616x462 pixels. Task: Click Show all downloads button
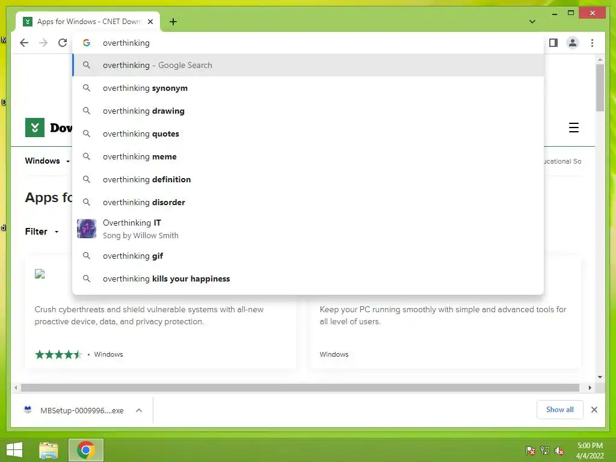560,410
